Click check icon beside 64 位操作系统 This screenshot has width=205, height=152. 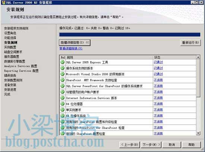(63, 116)
